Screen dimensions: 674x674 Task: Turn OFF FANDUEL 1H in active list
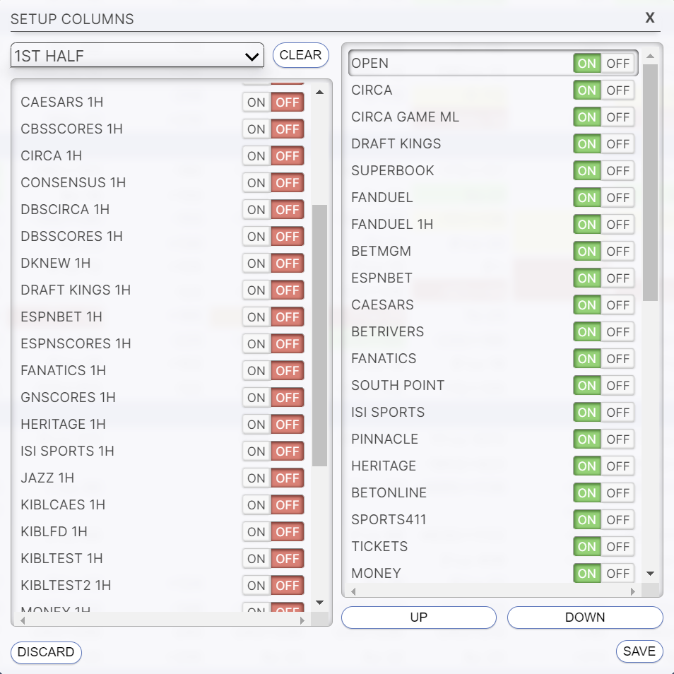pos(617,225)
